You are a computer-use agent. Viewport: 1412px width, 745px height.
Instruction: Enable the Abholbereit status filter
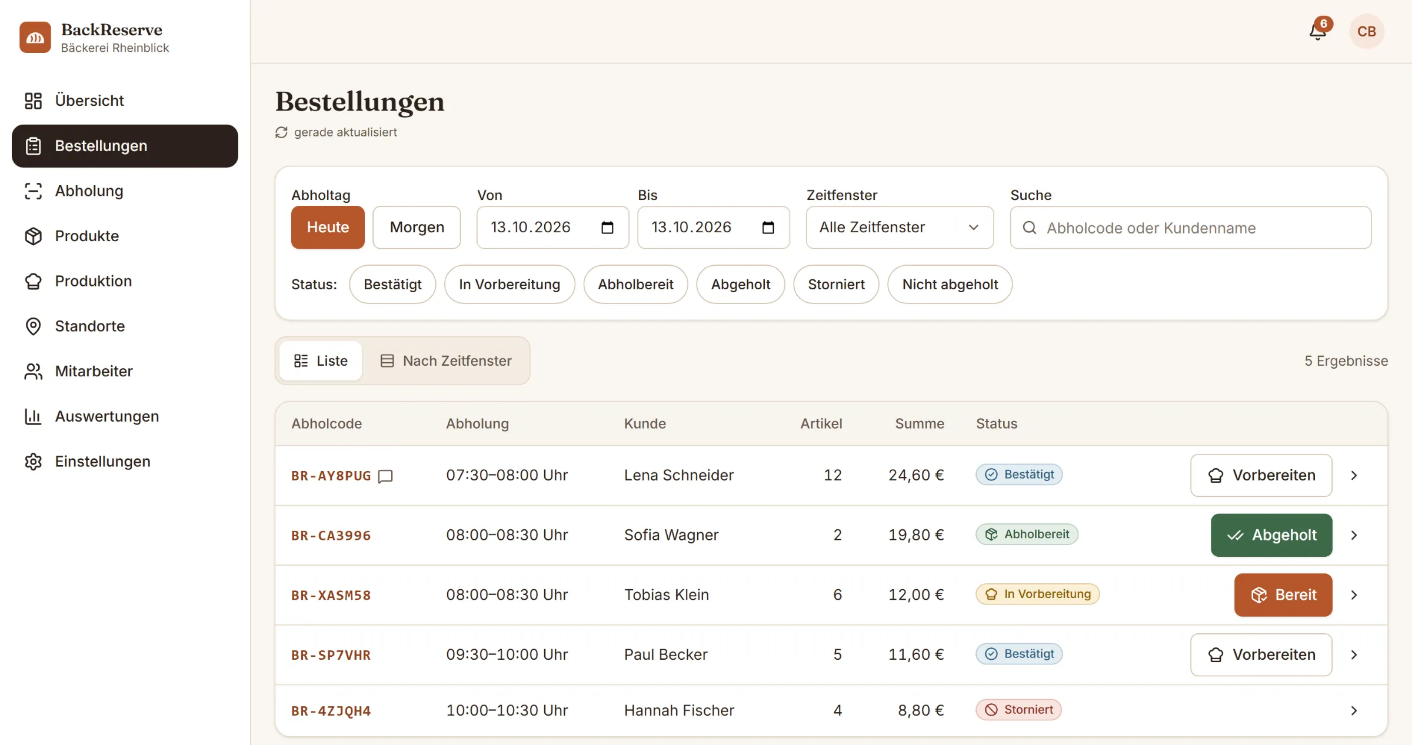[635, 285]
